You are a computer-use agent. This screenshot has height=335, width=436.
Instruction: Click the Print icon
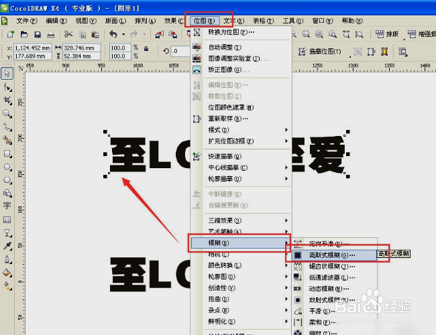click(x=50, y=34)
